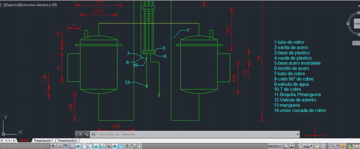The image size is (360, 149).
Task: Jump to first layout tab arrow
Action: [2, 140]
